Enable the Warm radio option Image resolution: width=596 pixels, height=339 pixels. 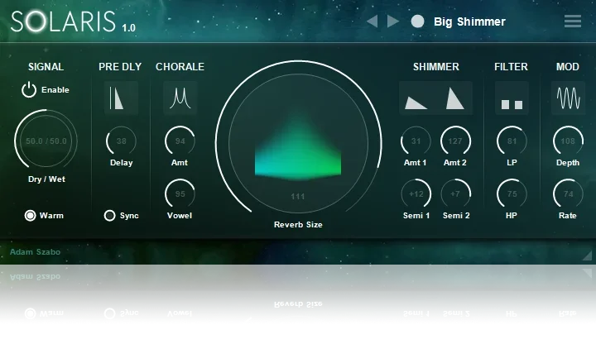[31, 216]
